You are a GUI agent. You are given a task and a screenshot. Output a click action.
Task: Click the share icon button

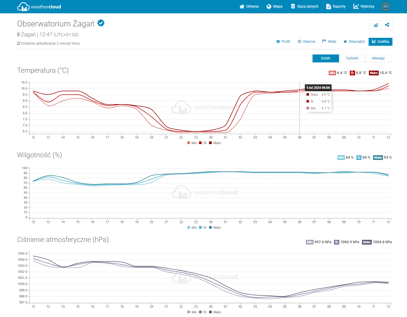[x=387, y=25]
